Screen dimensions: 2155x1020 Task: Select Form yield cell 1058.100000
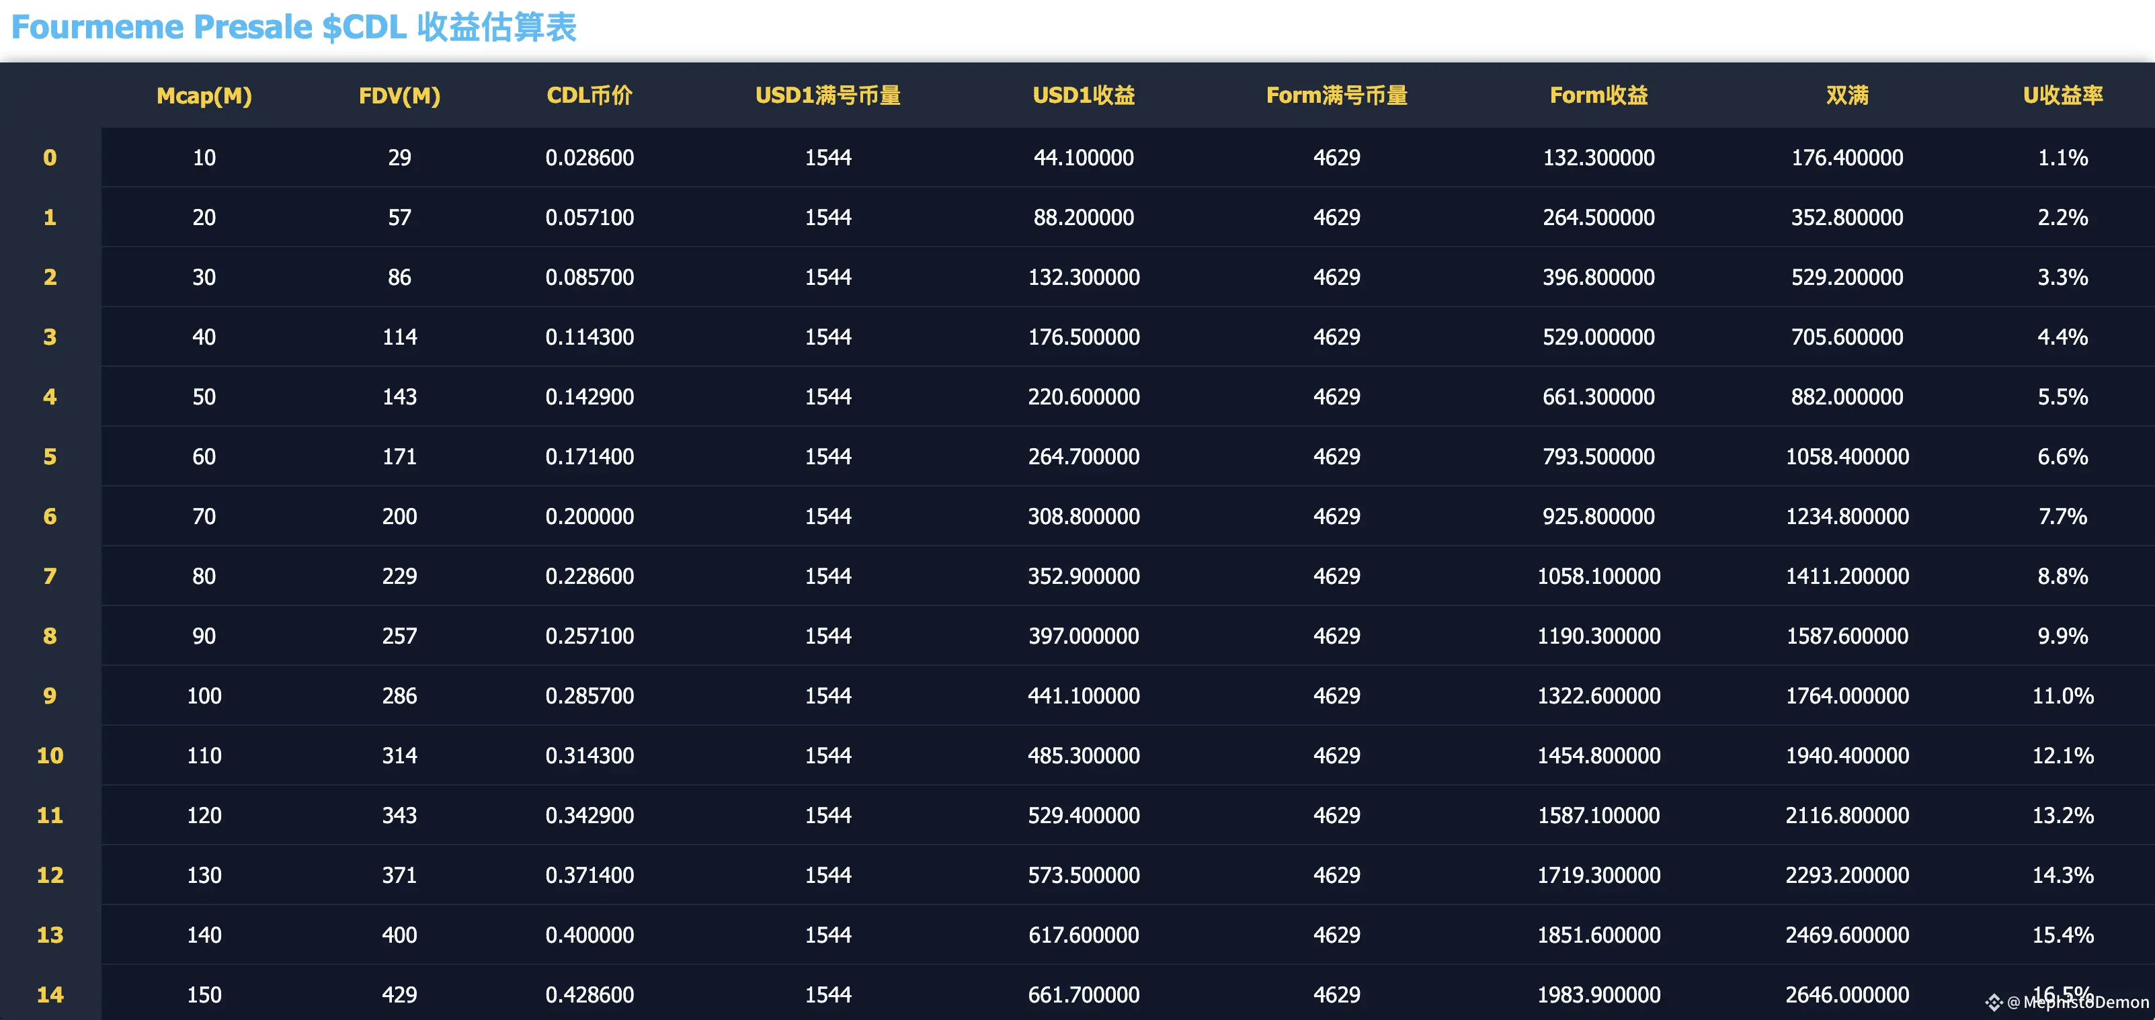pos(1598,576)
